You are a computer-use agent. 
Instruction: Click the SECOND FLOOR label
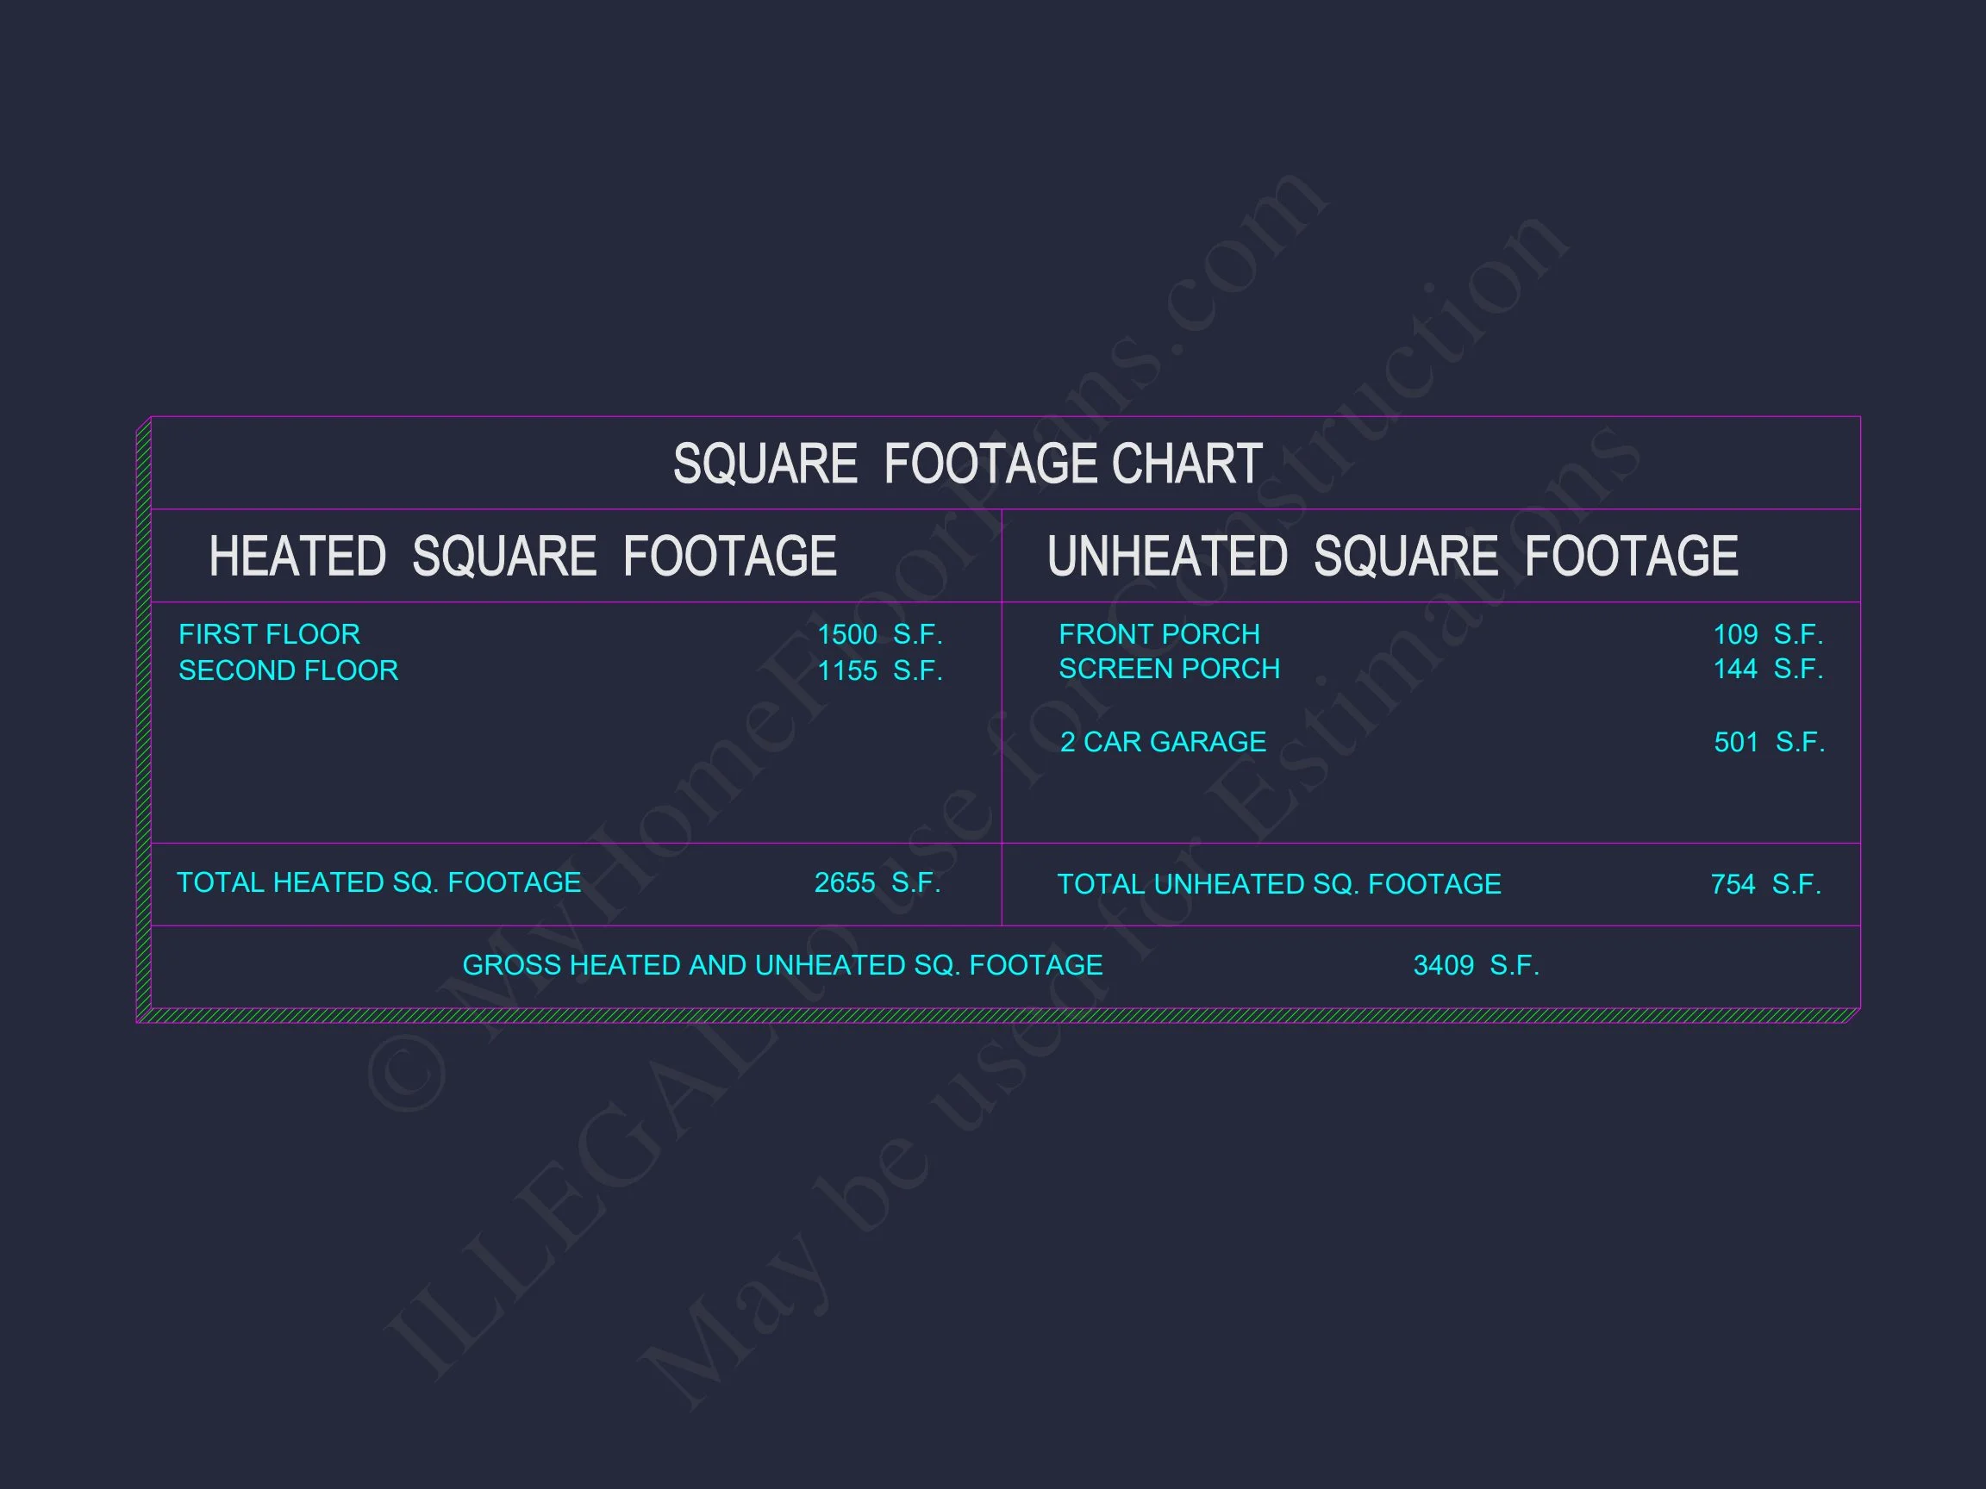click(288, 670)
